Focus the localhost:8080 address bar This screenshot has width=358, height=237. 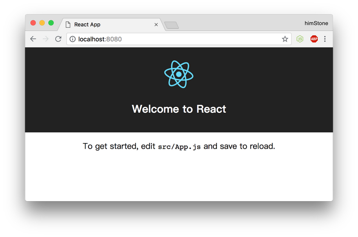(x=179, y=39)
